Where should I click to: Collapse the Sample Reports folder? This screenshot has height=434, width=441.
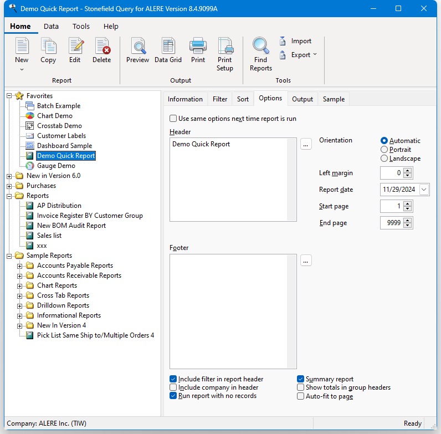[9, 256]
